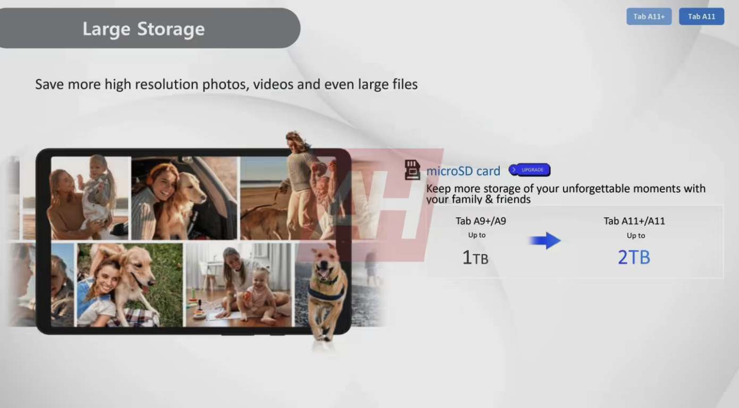Image resolution: width=739 pixels, height=408 pixels.
Task: Open photo of woman with dog in car
Action: tap(184, 198)
